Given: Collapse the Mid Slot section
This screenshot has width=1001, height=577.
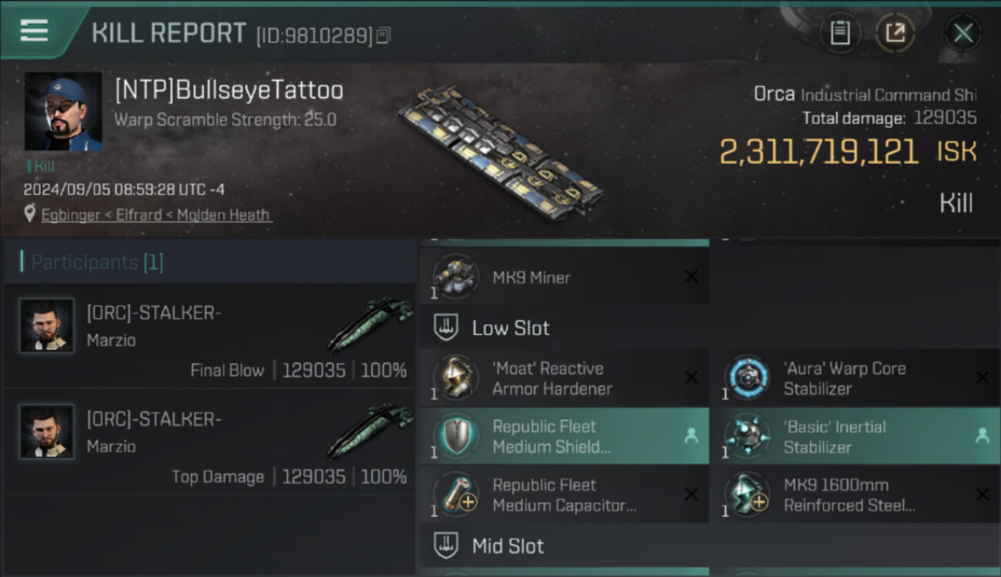Looking at the screenshot, I should (x=508, y=546).
